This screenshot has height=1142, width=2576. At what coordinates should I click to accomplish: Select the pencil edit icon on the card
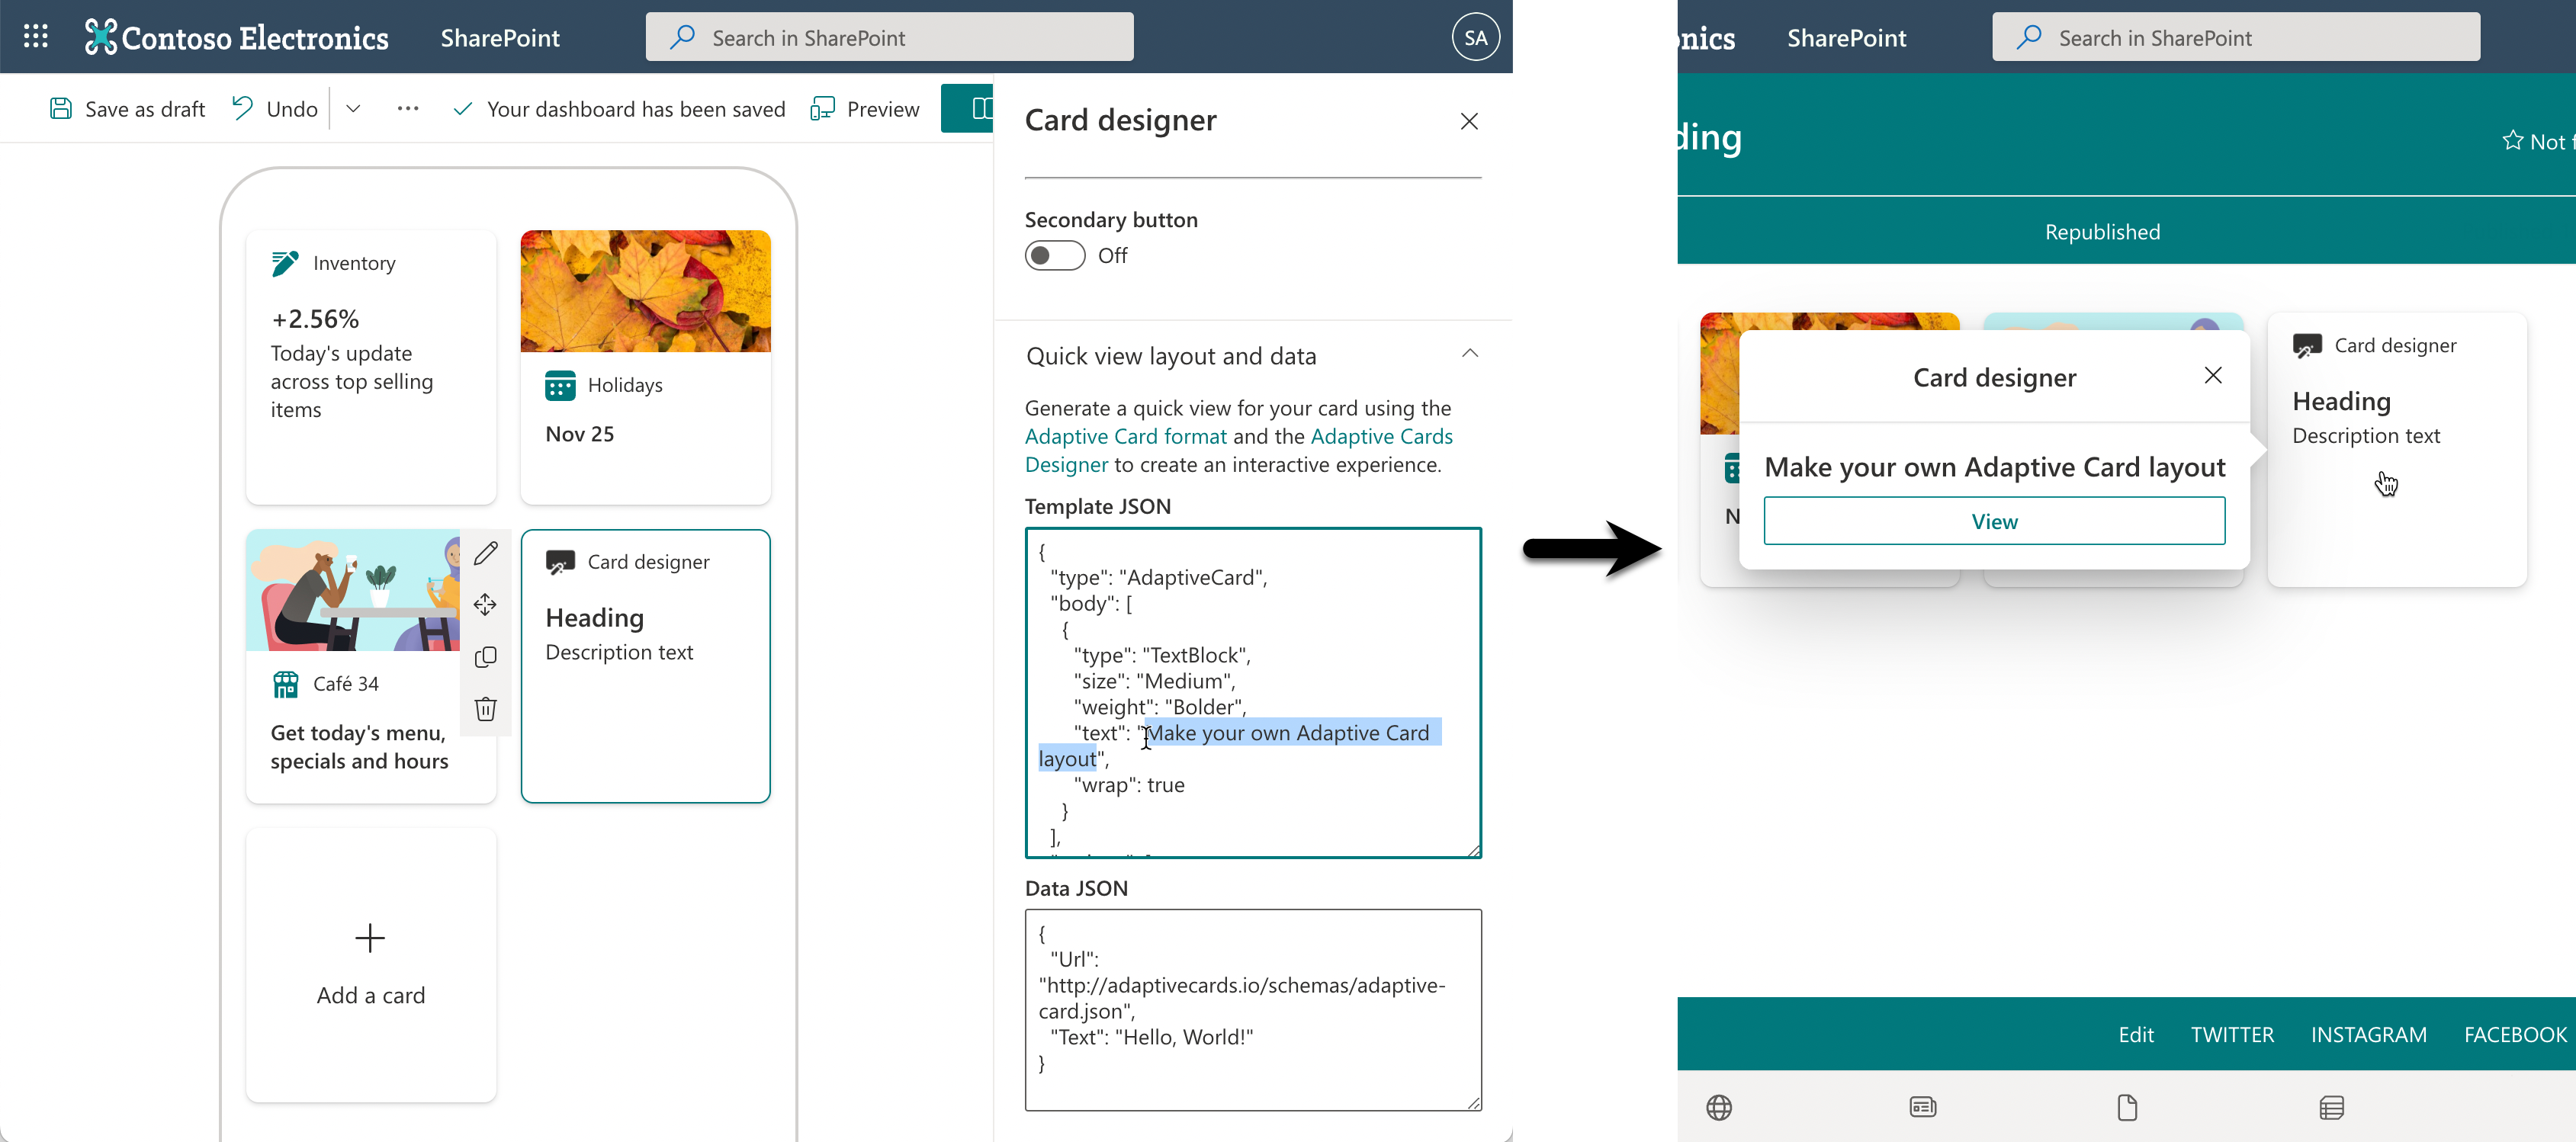pyautogui.click(x=486, y=552)
